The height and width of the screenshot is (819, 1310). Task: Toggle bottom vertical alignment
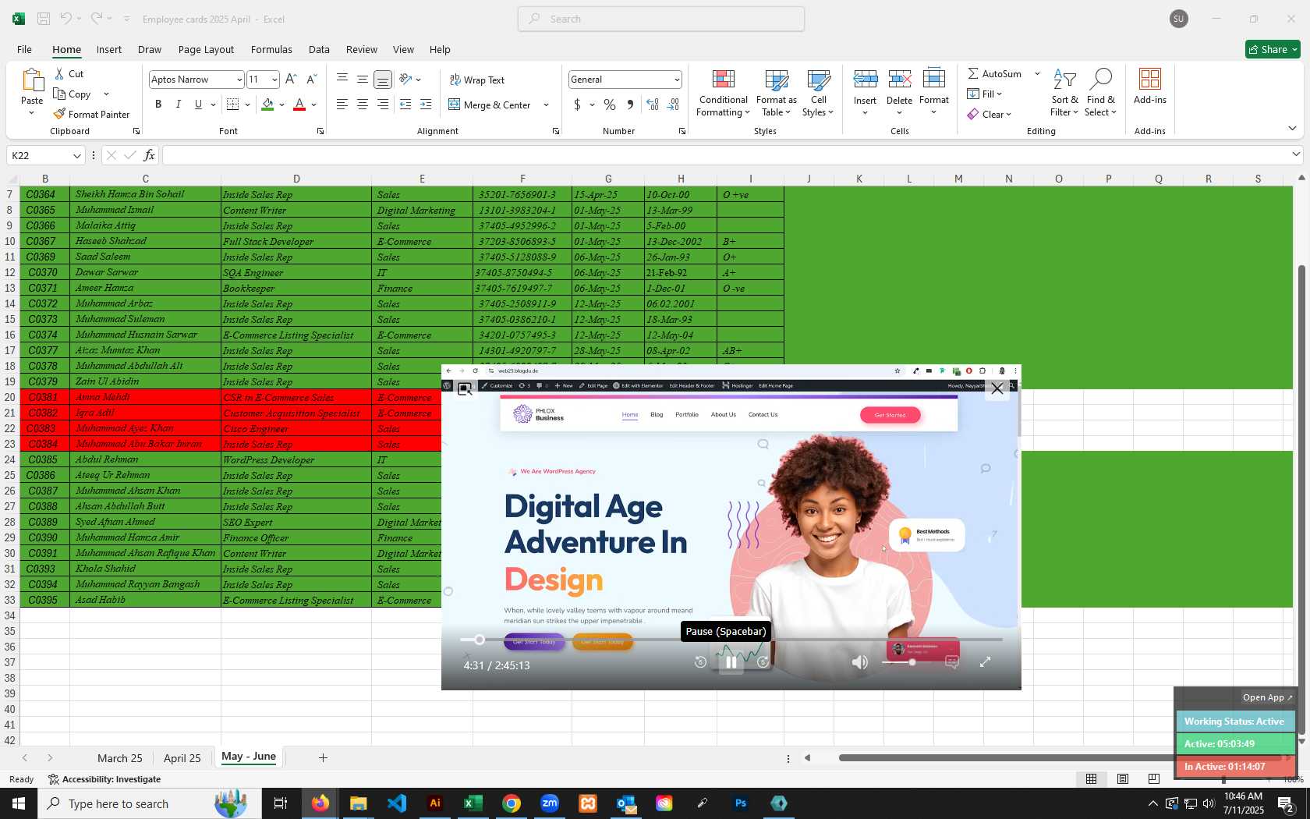tap(382, 79)
